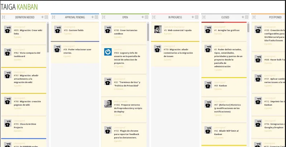The height and width of the screenshot is (147, 286).
Task: Open story #982 Vista compacta del taskboard
Action: [x=27, y=55]
